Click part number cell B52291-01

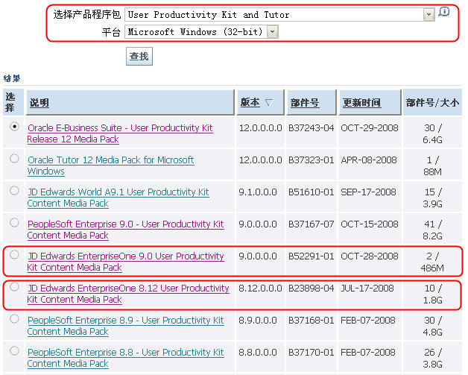click(311, 256)
